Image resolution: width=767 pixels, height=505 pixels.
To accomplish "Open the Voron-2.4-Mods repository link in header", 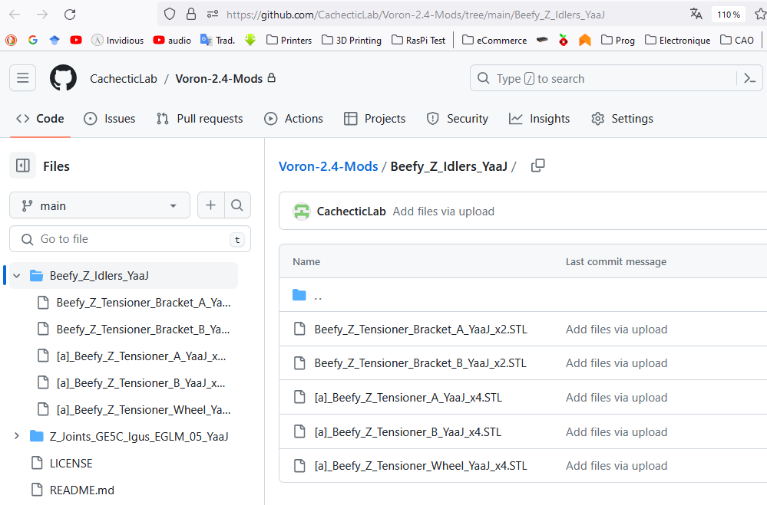I will pyautogui.click(x=219, y=79).
